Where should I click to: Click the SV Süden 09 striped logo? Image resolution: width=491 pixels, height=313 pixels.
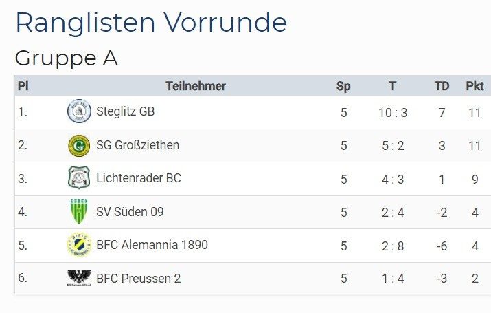(79, 211)
